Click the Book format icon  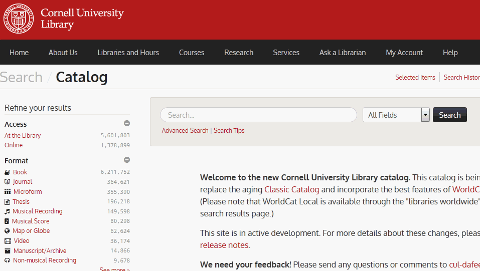(x=8, y=172)
